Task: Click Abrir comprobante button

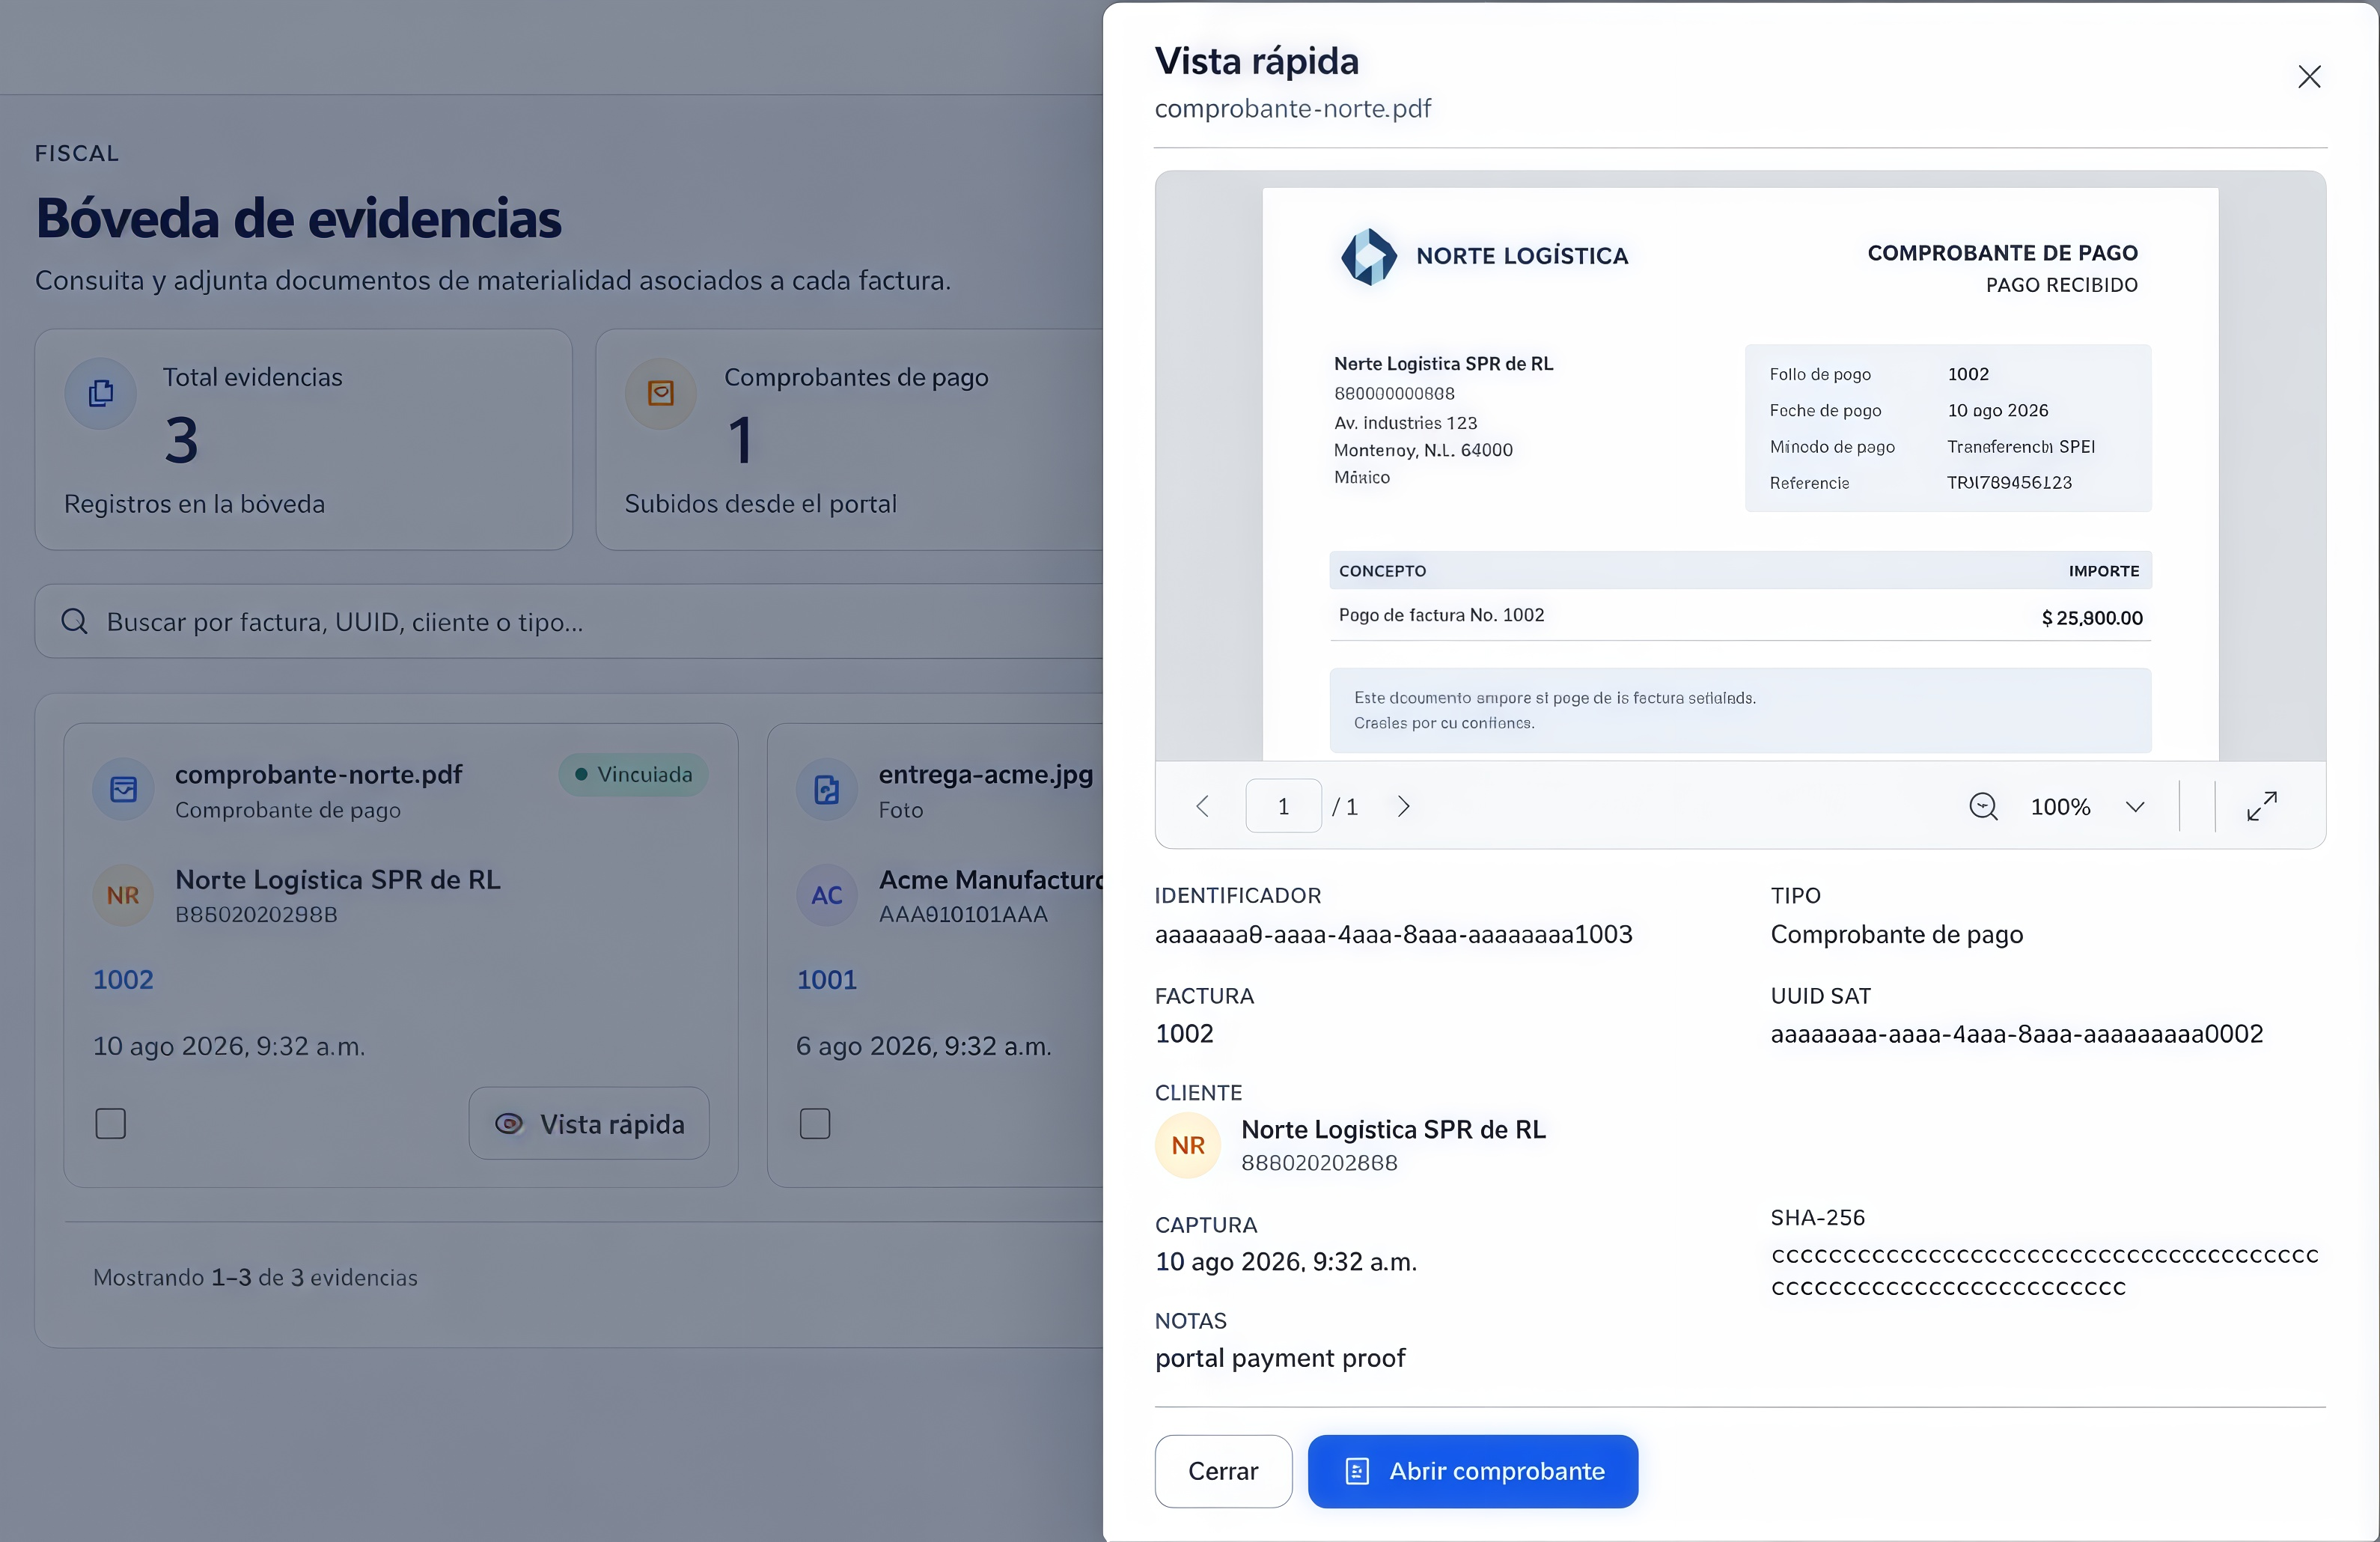Action: (x=1472, y=1471)
